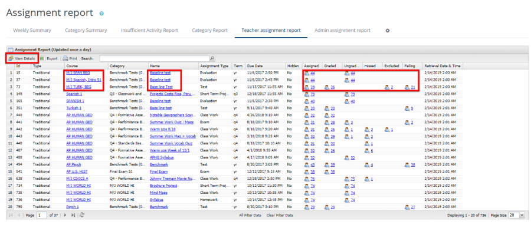Open the help icon beside Assignment report title
Image resolution: width=531 pixels, height=231 pixels.
pyautogui.click(x=101, y=14)
